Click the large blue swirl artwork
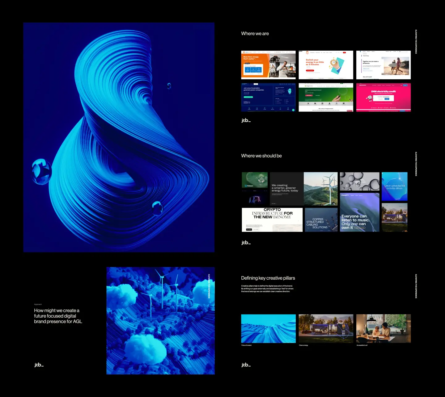445x397 pixels. click(119, 137)
